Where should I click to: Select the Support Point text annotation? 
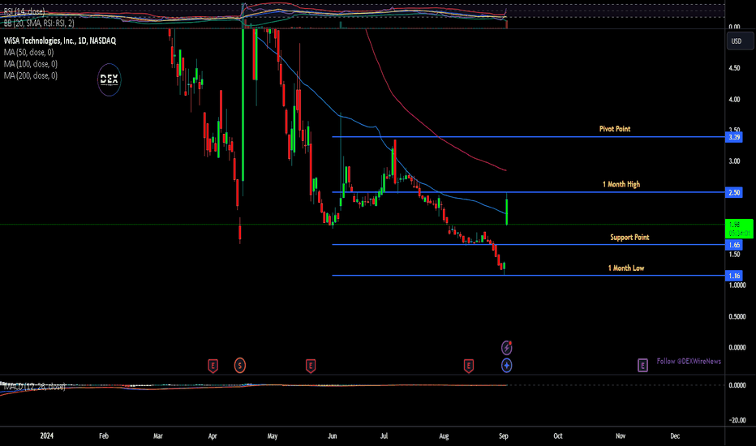pos(629,238)
